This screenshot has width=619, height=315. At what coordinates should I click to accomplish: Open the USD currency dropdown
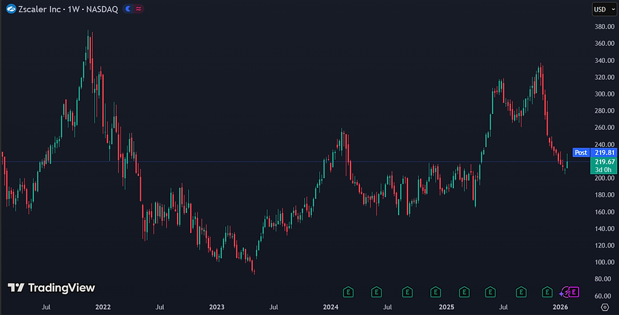click(604, 9)
